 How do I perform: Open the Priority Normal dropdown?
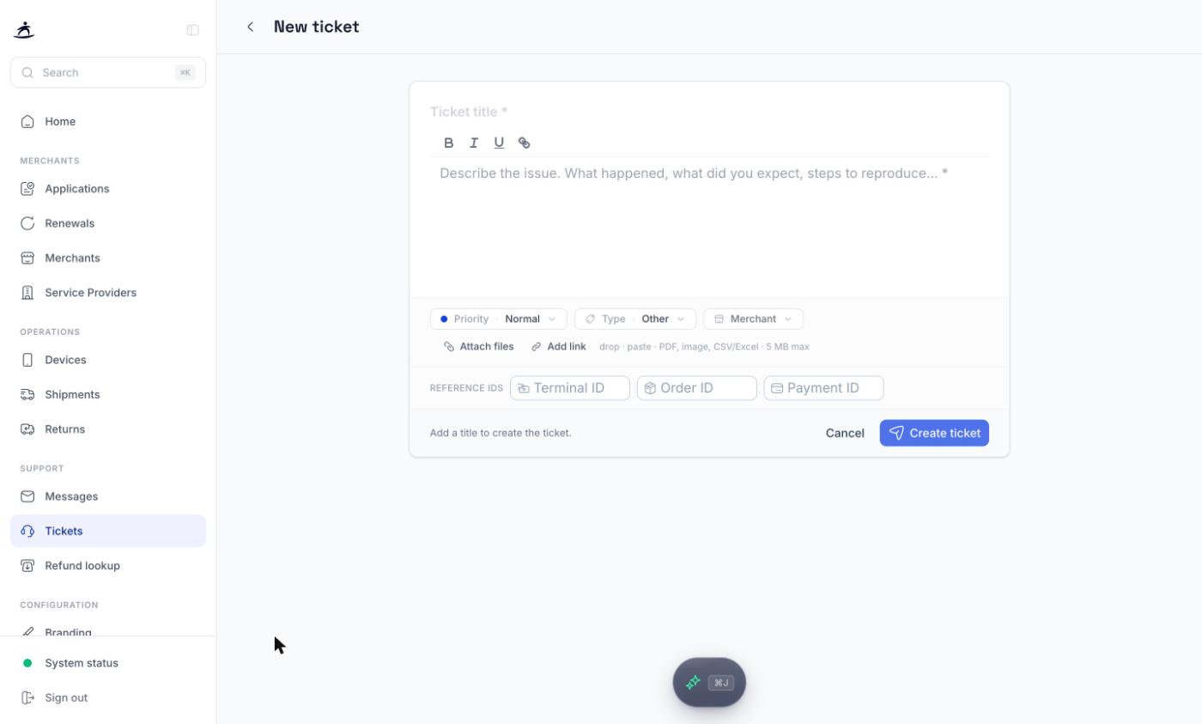pos(499,319)
